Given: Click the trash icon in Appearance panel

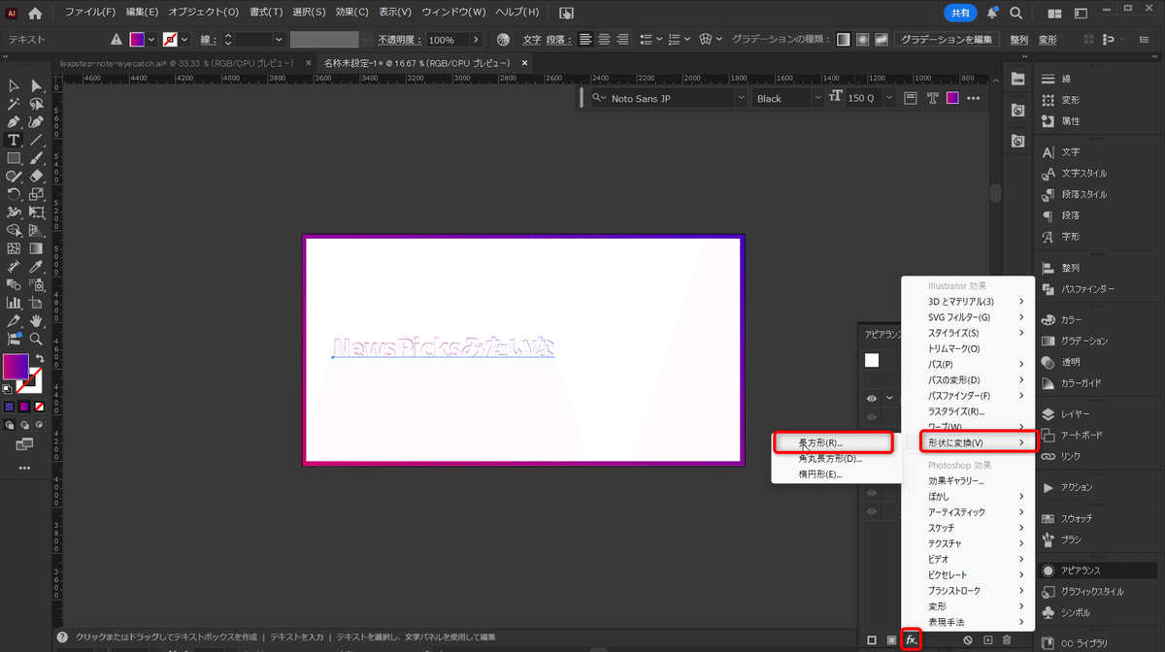Looking at the screenshot, I should coord(1007,640).
